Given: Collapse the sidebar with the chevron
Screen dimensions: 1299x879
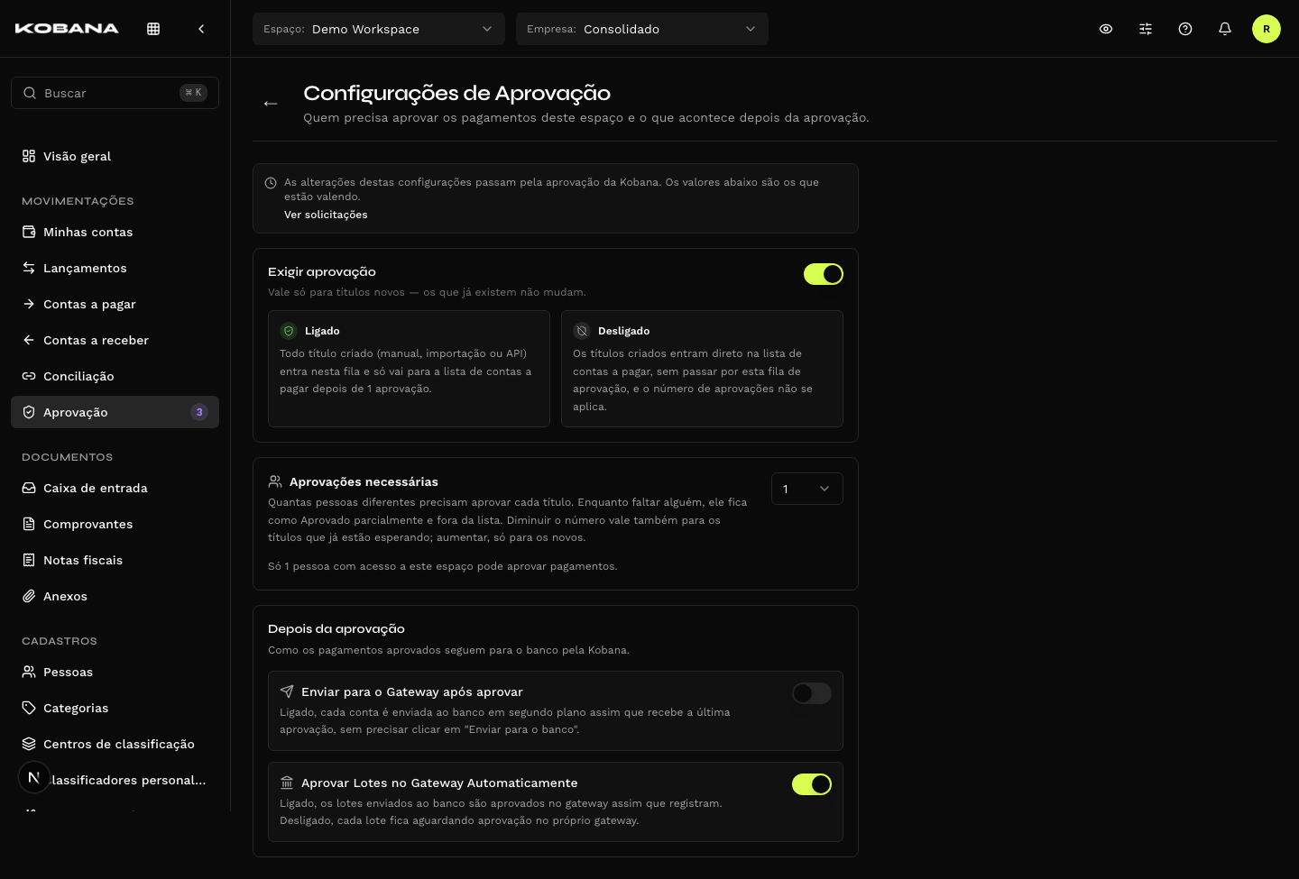Looking at the screenshot, I should [x=201, y=29].
